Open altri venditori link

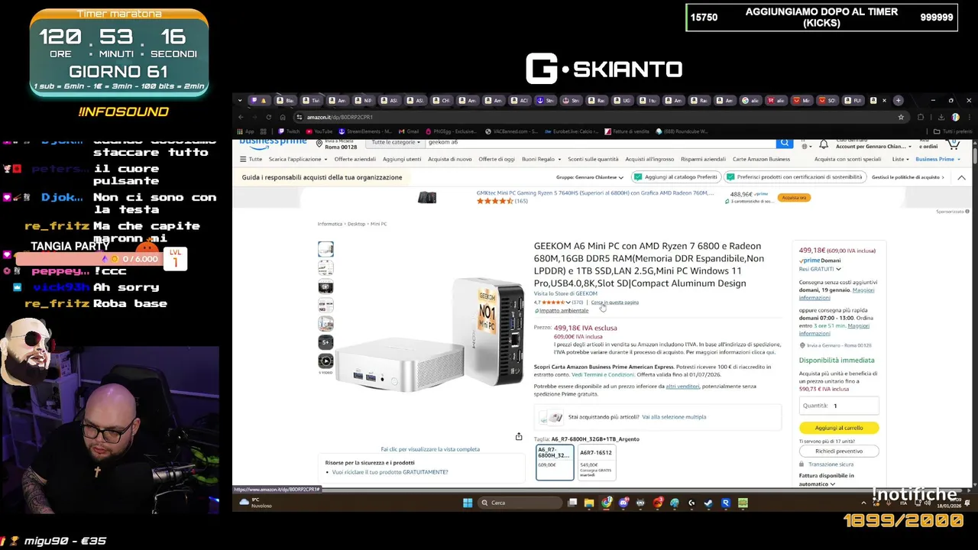coord(682,386)
